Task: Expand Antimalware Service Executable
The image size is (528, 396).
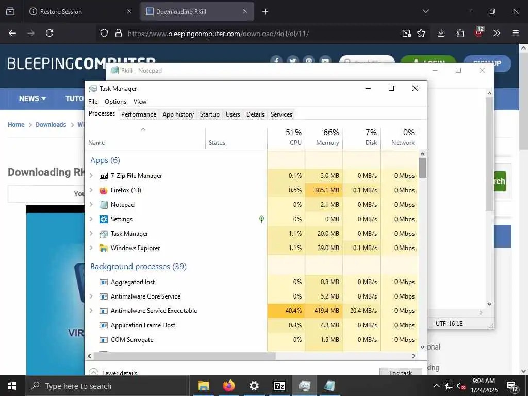Action: pyautogui.click(x=91, y=311)
